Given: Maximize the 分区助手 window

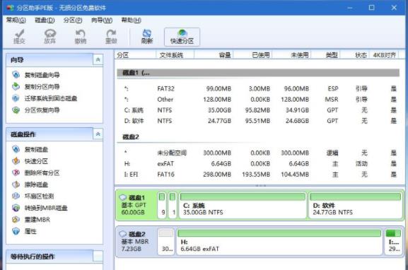Looking at the screenshot, I should pos(371,8).
